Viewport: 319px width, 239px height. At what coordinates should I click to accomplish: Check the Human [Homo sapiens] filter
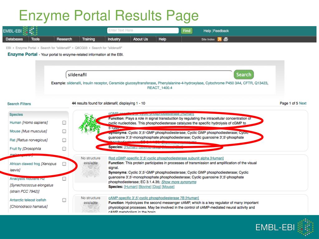(x=64, y=123)
